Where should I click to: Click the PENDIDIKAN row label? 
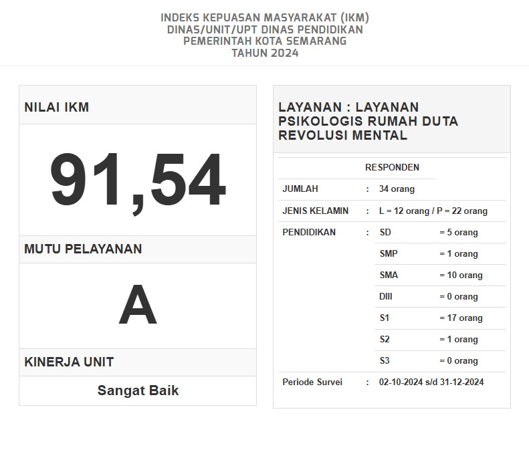point(309,233)
